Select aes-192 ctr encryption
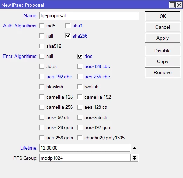This screenshot has width=183, height=178. click(42, 117)
